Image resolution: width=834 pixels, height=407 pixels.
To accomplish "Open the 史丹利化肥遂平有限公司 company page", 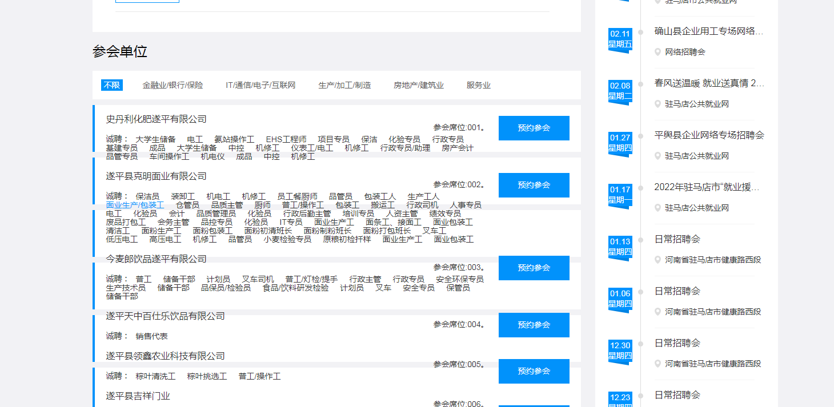I will [157, 119].
